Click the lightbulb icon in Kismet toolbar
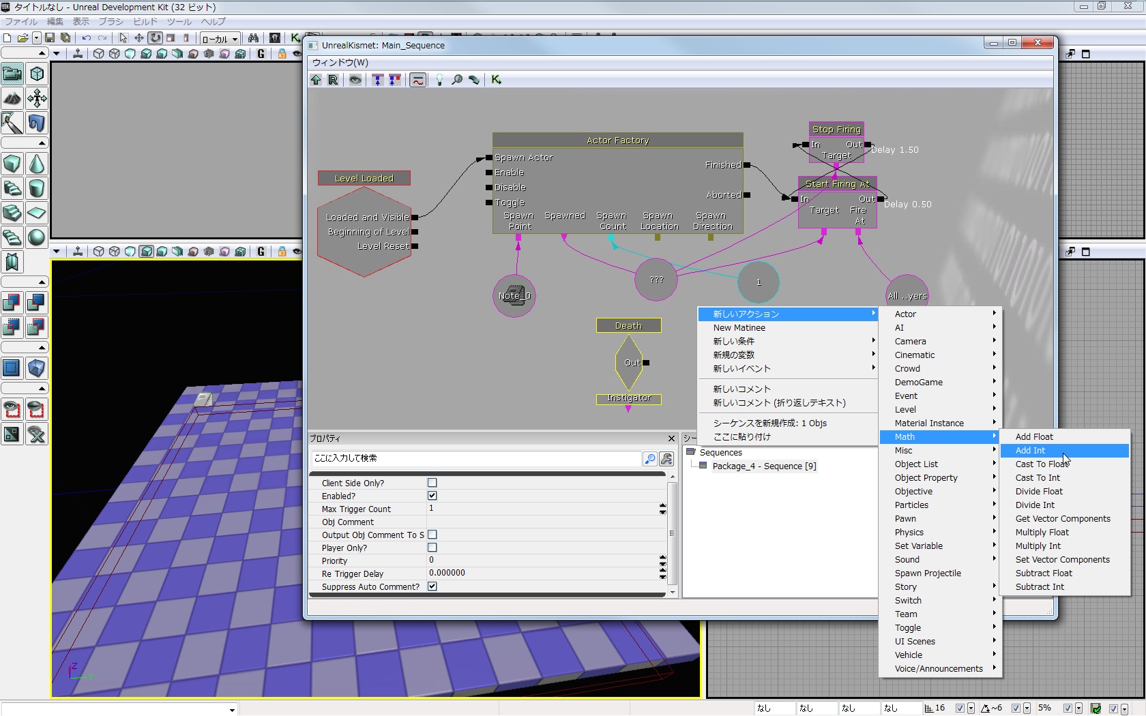 pos(439,80)
